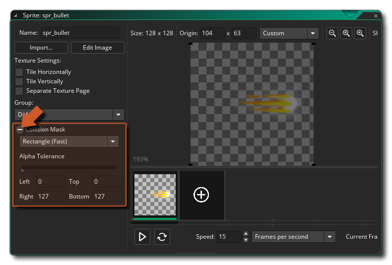Click the Speed input field showing 15
The height and width of the screenshot is (265, 392).
229,237
